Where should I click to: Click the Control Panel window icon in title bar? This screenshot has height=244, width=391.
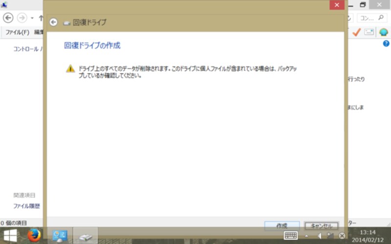coord(4,5)
